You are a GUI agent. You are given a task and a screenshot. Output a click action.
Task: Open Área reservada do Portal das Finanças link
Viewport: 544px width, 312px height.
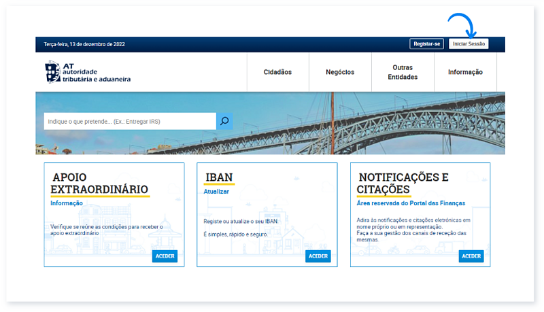pyautogui.click(x=411, y=203)
